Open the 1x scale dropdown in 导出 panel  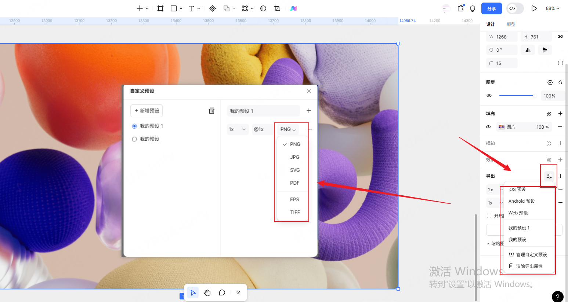coord(495,203)
